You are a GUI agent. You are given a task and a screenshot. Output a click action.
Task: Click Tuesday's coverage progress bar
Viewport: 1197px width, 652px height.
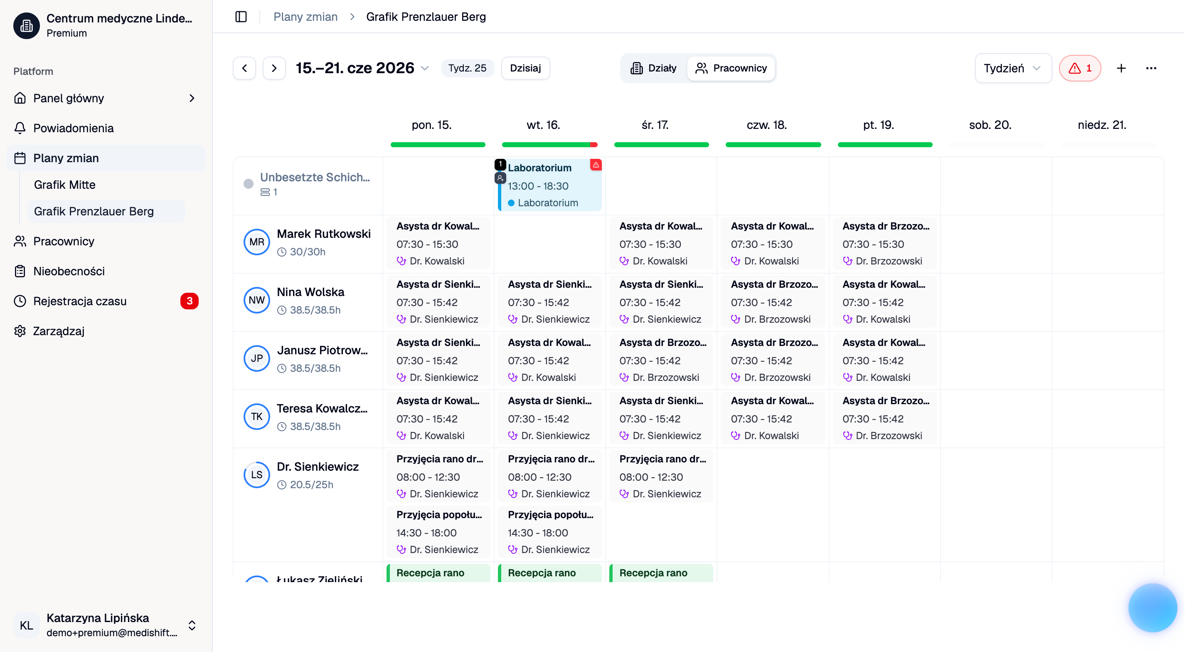point(550,145)
